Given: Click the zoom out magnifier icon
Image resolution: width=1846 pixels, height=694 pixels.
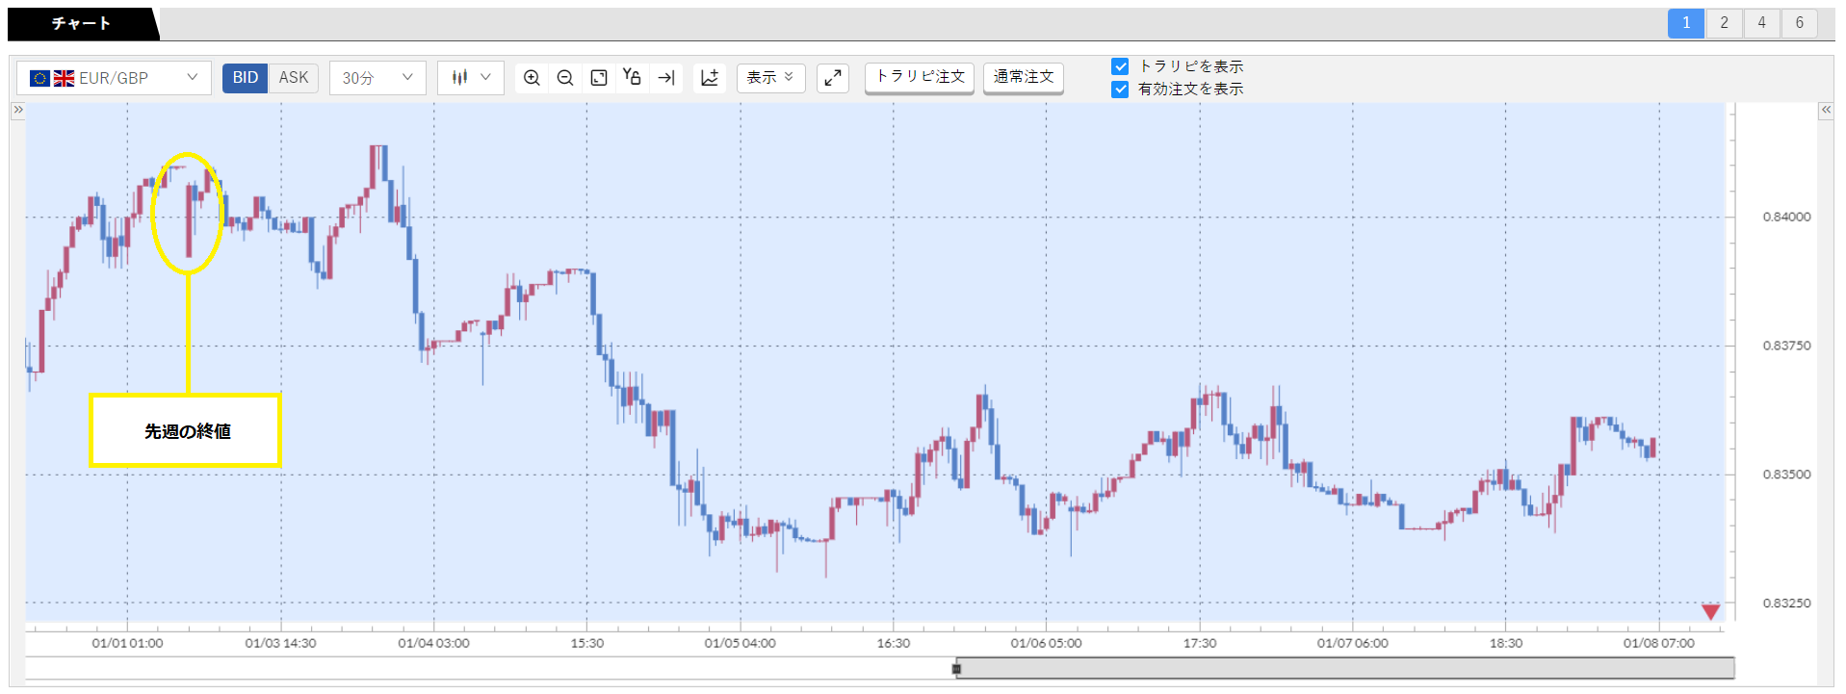Looking at the screenshot, I should click(565, 78).
